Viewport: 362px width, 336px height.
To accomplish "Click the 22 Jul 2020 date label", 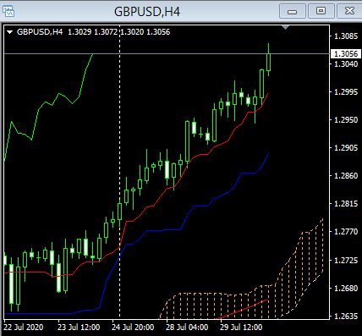I will [x=25, y=328].
